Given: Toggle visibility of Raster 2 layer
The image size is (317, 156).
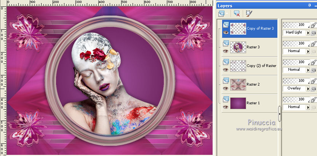Looking at the screenshot, I should (x=226, y=88).
